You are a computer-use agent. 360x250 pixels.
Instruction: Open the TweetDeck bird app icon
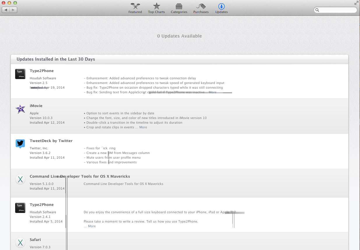20,144
